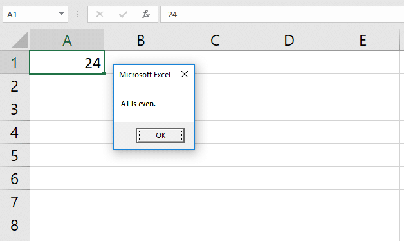
Task: Select column E header
Action: [x=363, y=40]
